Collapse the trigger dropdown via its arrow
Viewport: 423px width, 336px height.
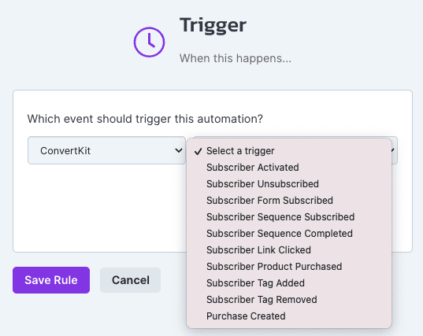click(x=394, y=150)
